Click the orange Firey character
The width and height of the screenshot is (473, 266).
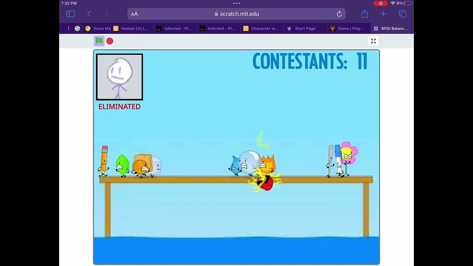[267, 164]
